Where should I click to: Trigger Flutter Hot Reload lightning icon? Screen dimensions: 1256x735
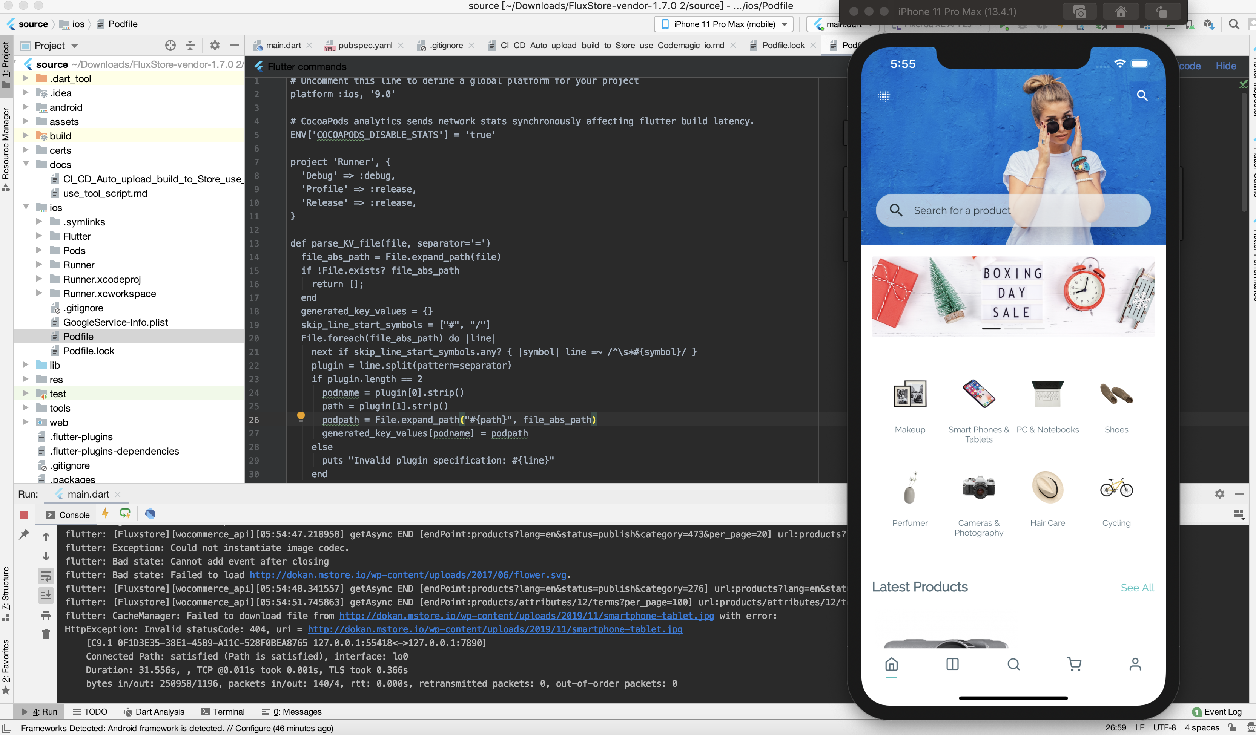(105, 513)
